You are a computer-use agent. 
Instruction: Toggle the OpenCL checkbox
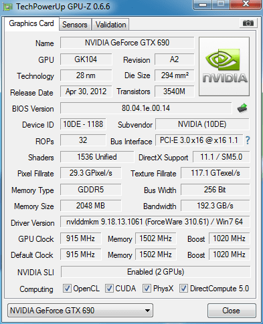67,288
